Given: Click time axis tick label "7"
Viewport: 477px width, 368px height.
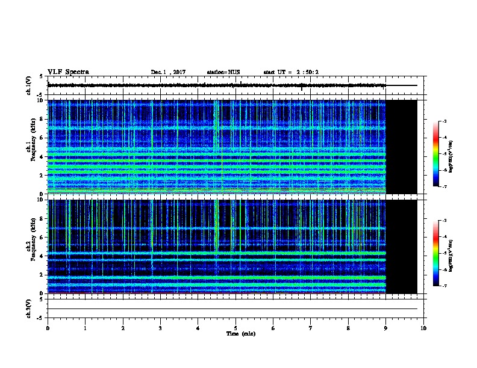Looking at the screenshot, I should [x=311, y=328].
